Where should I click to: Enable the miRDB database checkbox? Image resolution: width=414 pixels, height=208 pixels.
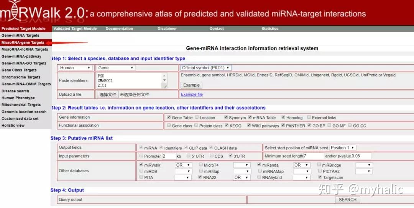[x=141, y=171]
